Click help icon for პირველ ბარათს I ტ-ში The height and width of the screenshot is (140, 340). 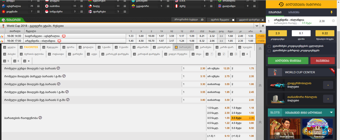tap(64, 76)
